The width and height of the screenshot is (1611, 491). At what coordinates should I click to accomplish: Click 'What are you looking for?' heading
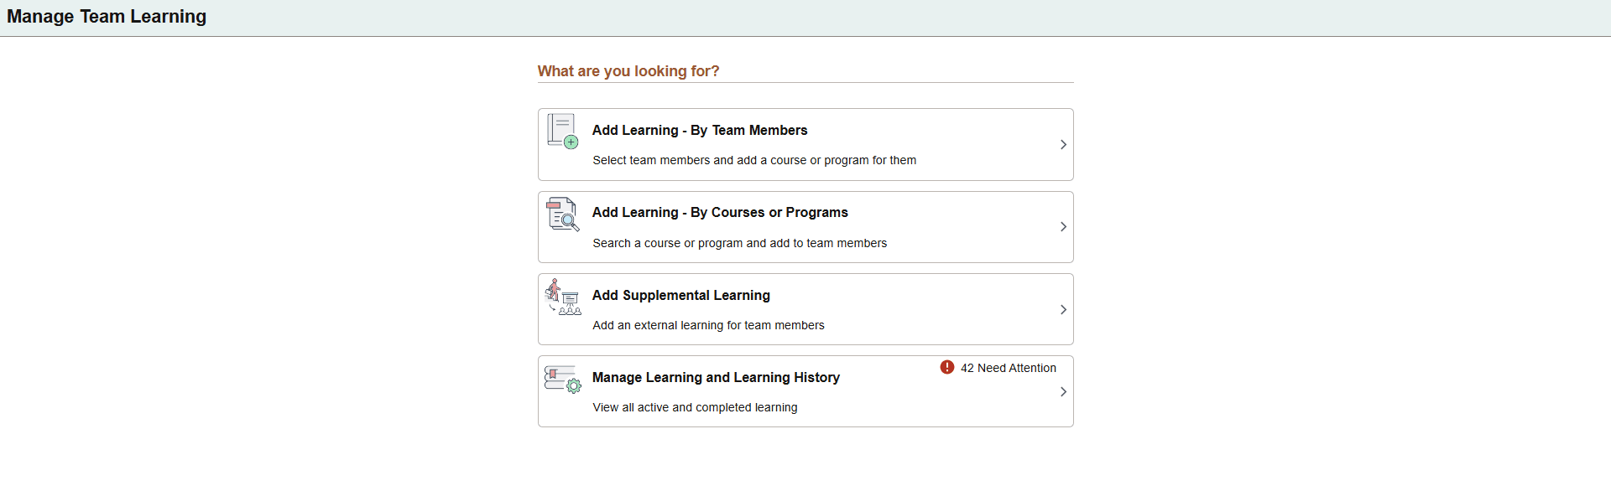(628, 71)
